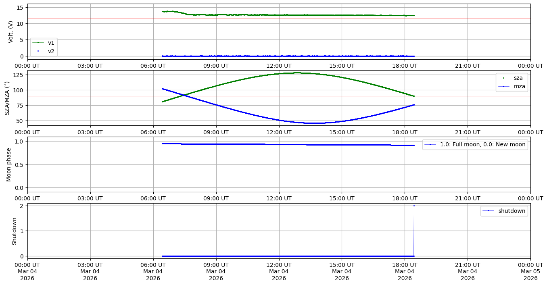Click the v2 legend entry in voltage plot

(51, 51)
